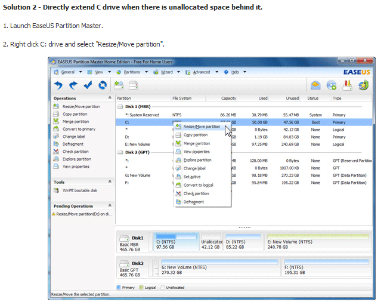Select the C: (NTFS) 97.56 GB block
Viewport: 387px width, 305px height.
[x=177, y=242]
